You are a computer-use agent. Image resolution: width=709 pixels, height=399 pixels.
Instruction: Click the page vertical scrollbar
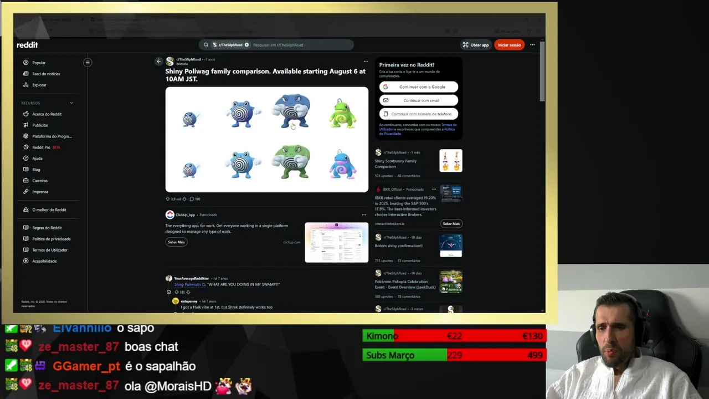pyautogui.click(x=542, y=71)
